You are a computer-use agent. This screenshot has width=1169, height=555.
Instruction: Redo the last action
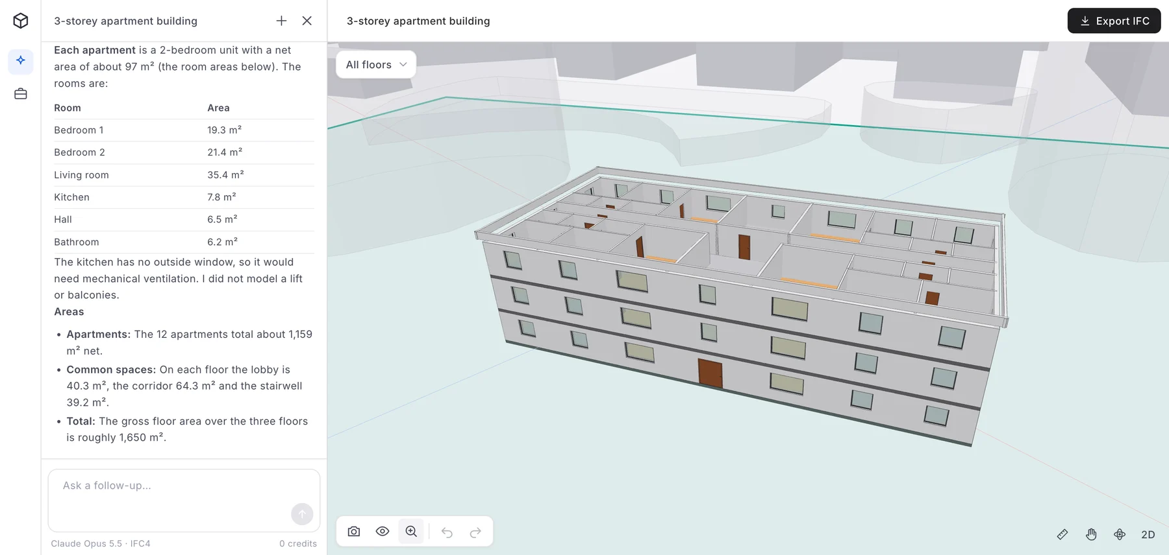(x=475, y=532)
